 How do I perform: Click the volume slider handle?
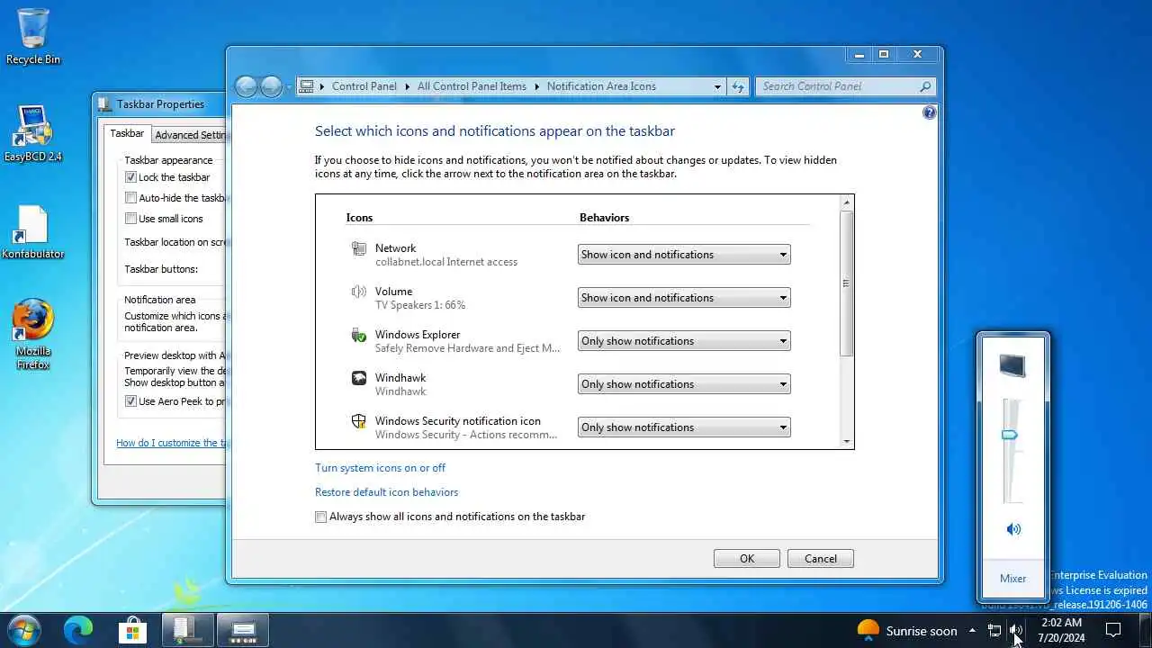(x=1010, y=435)
